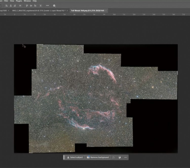Open the Window menu
This screenshot has width=190, height=168.
27,1
